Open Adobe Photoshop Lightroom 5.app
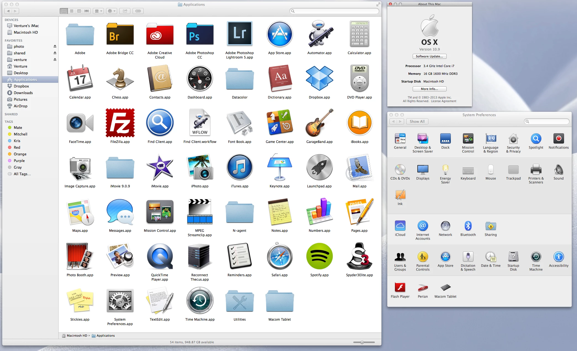 [x=239, y=34]
